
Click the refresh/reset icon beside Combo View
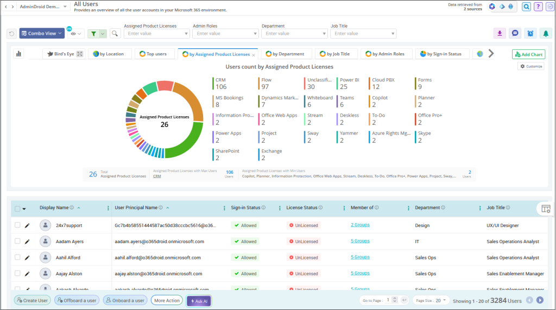point(12,34)
